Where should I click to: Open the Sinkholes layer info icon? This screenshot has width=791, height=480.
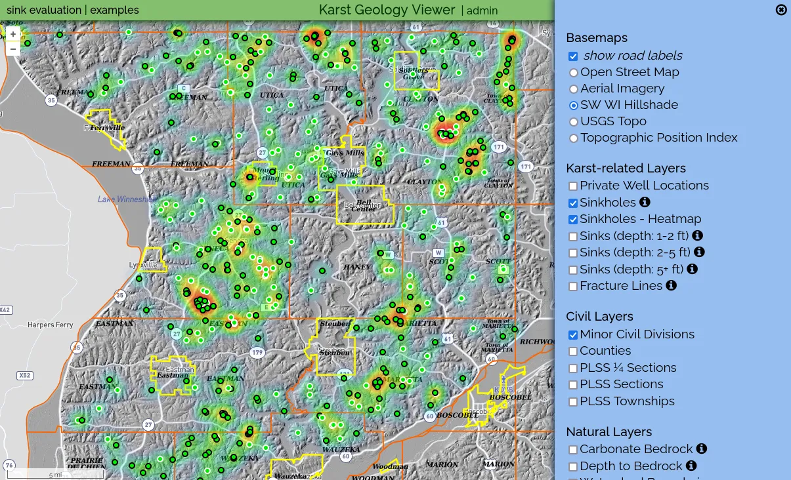click(x=645, y=203)
